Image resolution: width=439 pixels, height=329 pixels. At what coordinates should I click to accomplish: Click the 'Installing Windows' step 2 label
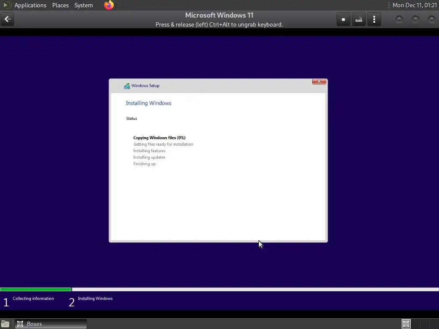tap(95, 299)
